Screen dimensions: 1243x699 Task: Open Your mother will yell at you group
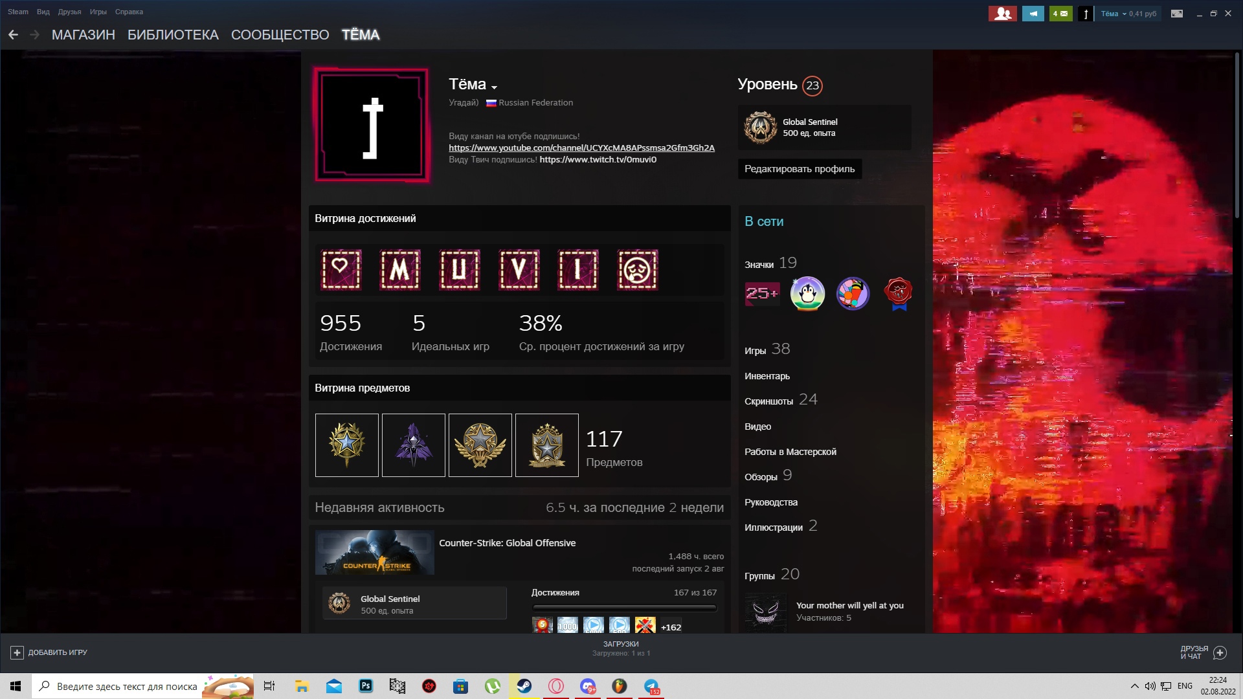click(850, 605)
